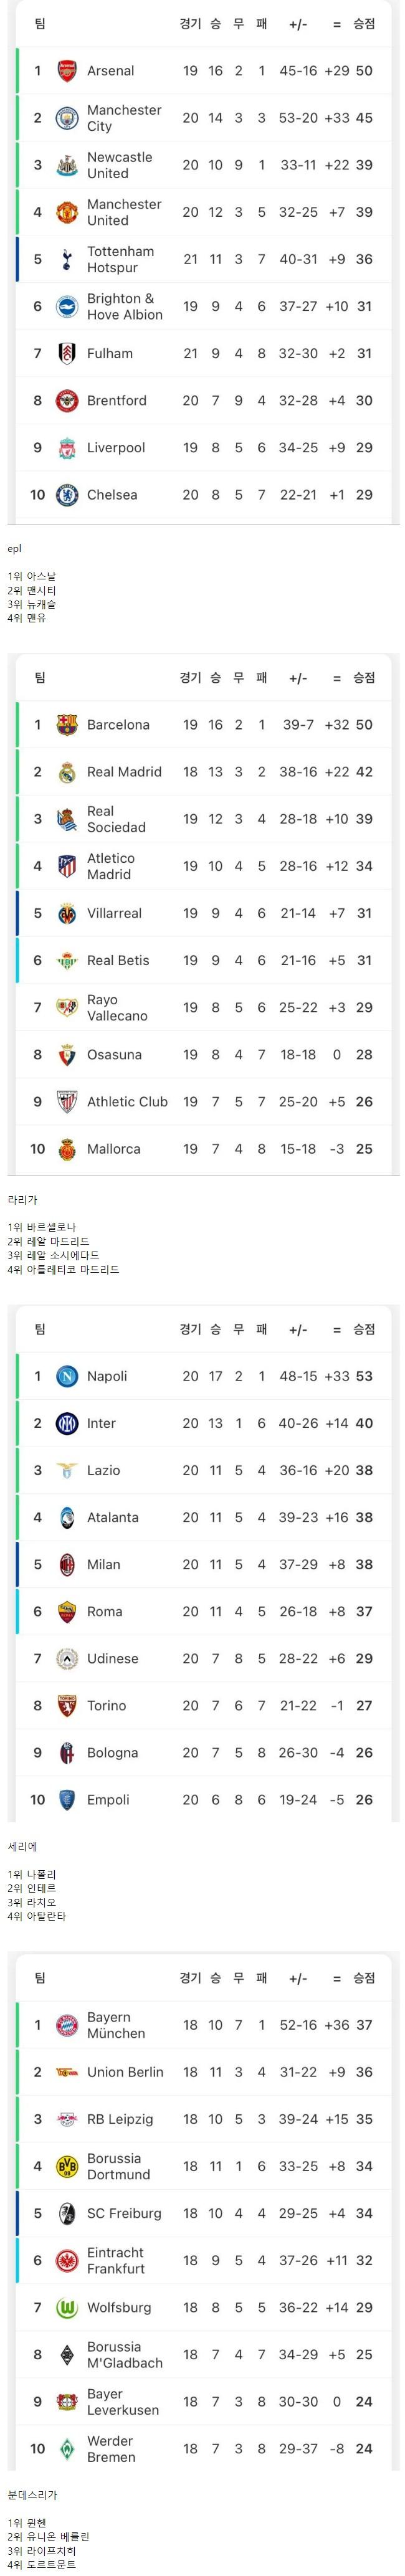Image resolution: width=405 pixels, height=2576 pixels.
Task: Click the Bayern München crest icon
Action: point(67,2025)
